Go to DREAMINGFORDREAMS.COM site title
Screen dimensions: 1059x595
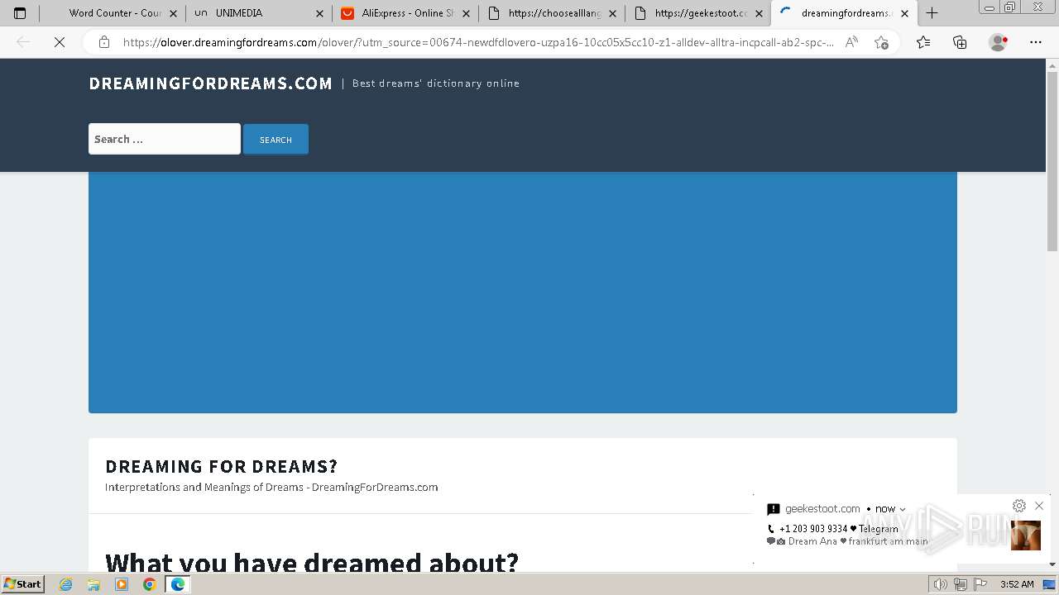coord(210,83)
